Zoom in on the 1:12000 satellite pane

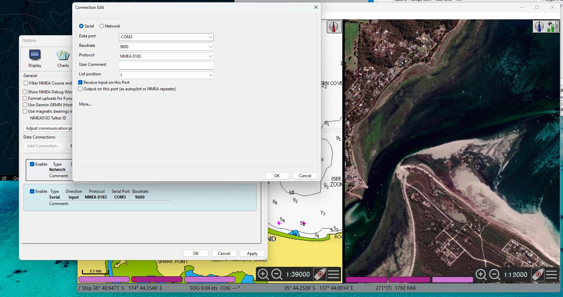[x=481, y=274]
